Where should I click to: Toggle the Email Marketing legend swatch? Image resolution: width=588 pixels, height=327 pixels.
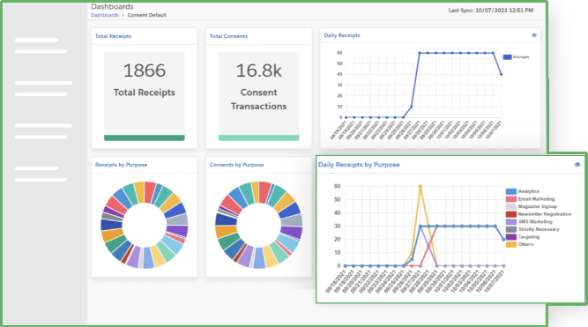point(510,199)
